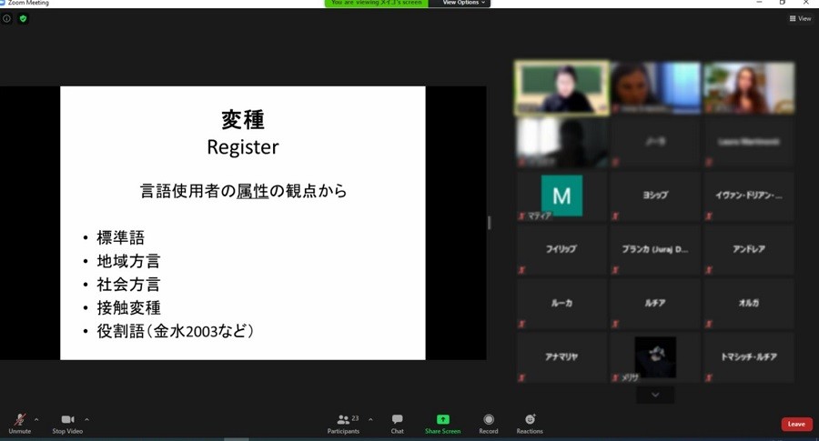Select the participant tile with green M avatar
Screen dimensions: 819x441
[561, 195]
